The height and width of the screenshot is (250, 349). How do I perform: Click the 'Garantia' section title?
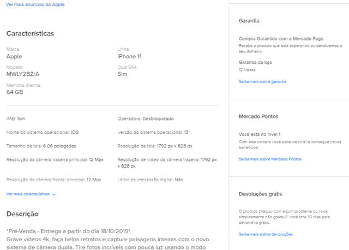pos(249,21)
